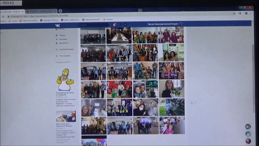Open Документы in VK sidebar

(x=62, y=43)
